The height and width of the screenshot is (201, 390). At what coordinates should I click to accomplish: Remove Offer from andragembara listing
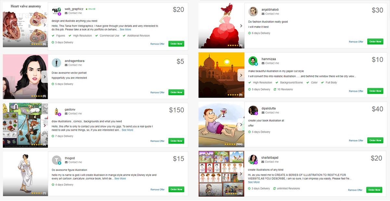tap(157, 93)
